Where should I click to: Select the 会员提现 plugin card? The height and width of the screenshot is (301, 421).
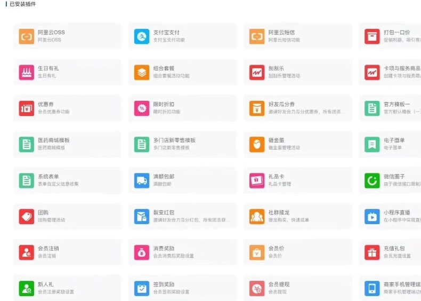[x=298, y=288]
